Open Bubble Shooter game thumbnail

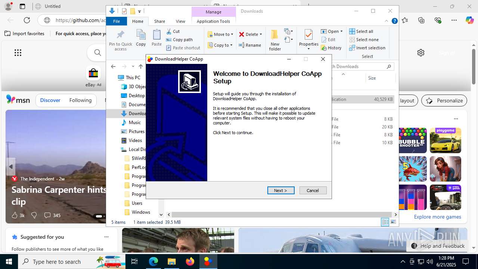(413, 140)
